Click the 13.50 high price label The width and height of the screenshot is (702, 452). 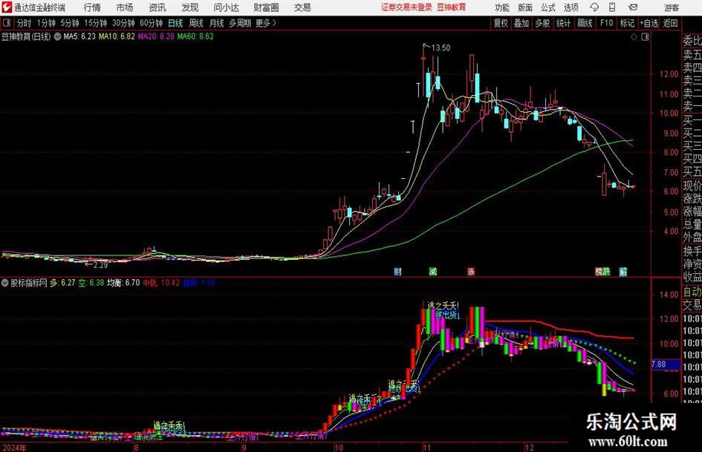point(441,48)
